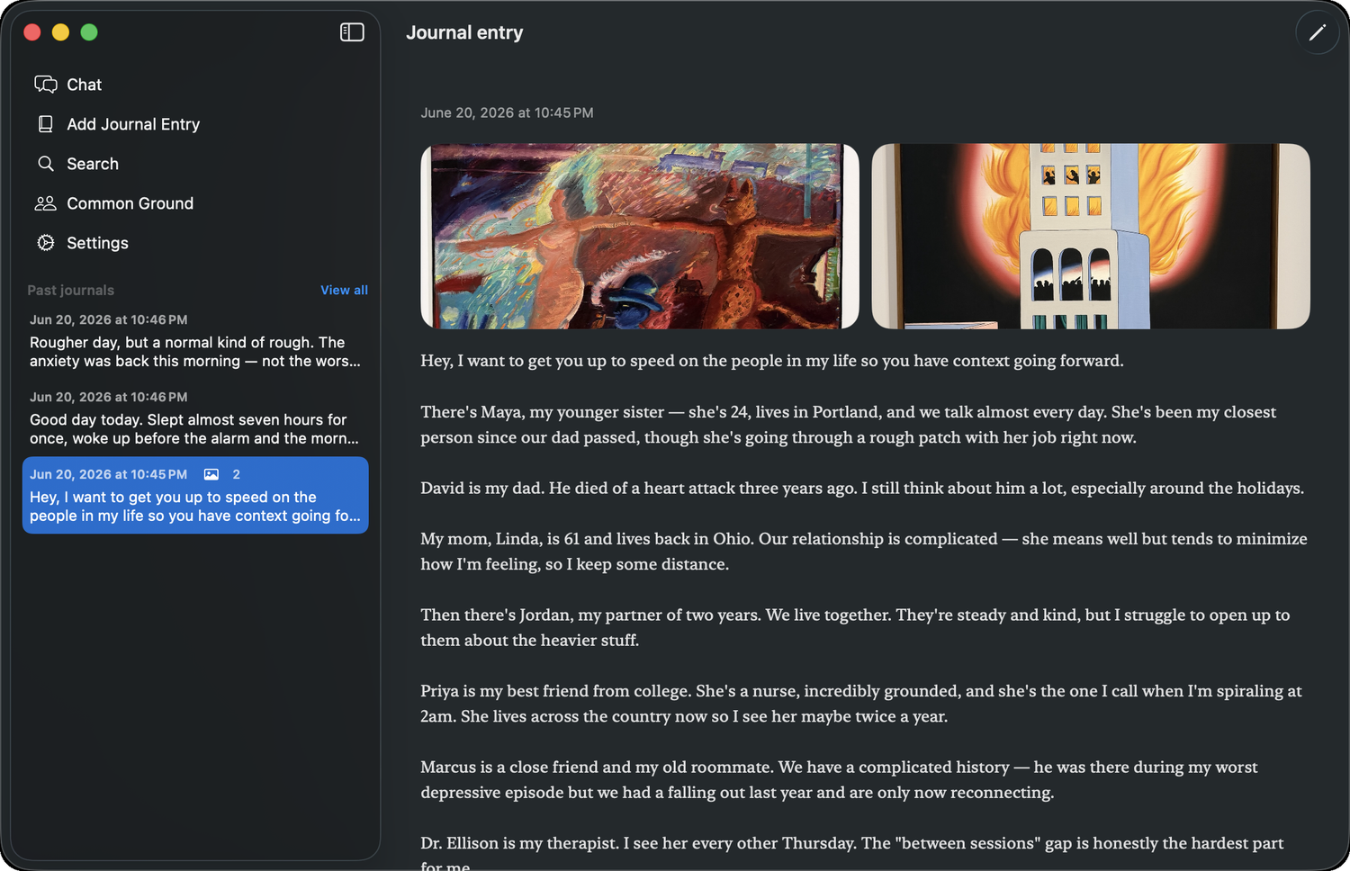Click the paragraph about Marcus

[x=839, y=779]
